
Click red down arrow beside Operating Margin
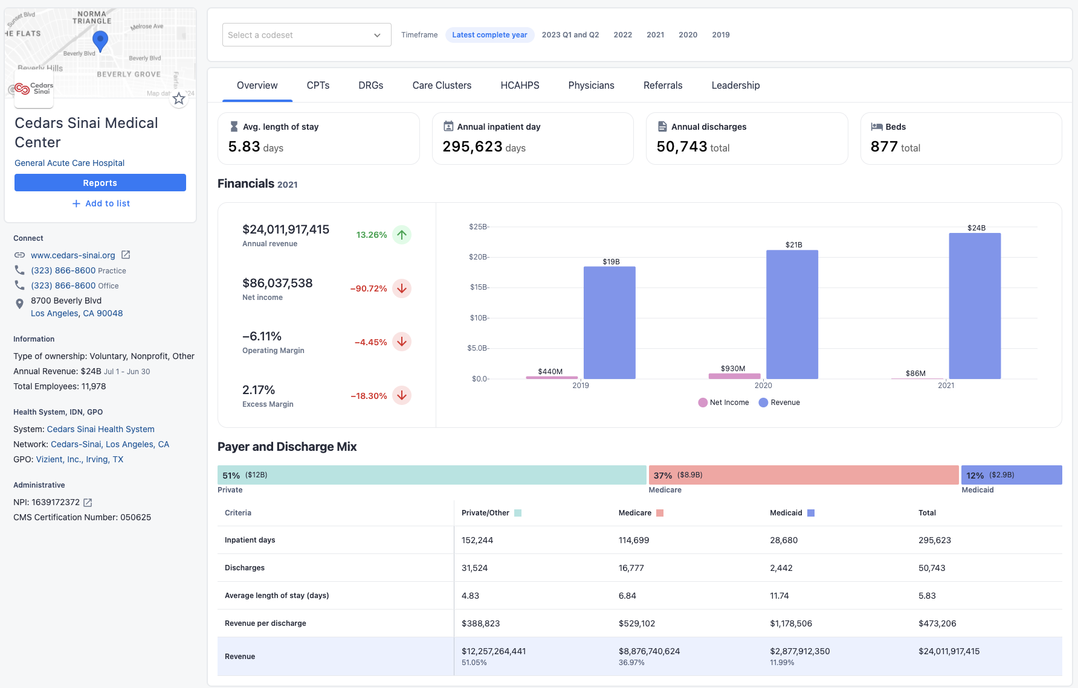click(402, 342)
